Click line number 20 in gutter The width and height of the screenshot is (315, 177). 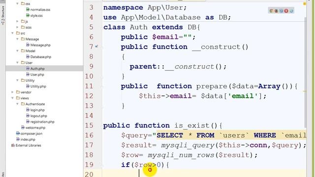pyautogui.click(x=89, y=174)
